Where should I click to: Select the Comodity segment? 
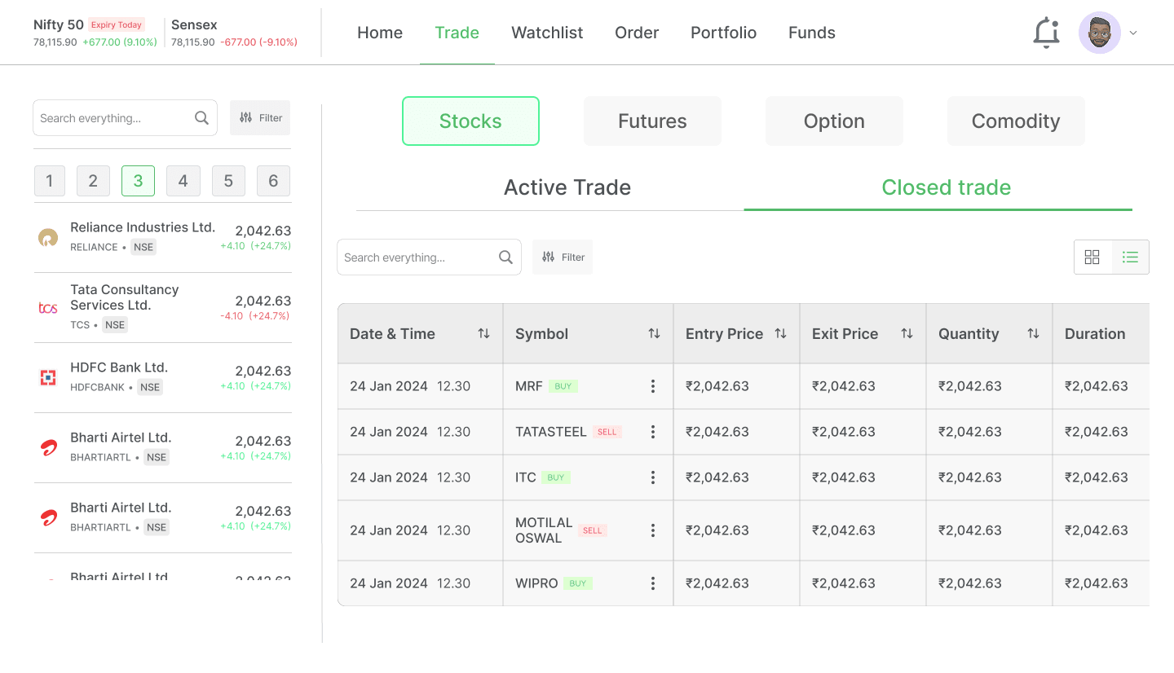pos(1016,121)
